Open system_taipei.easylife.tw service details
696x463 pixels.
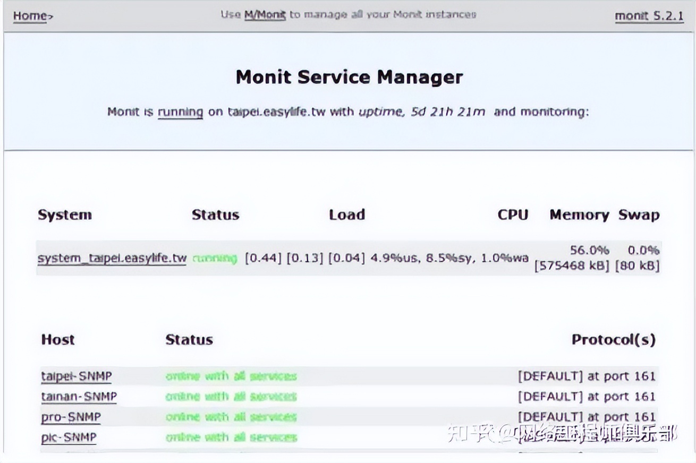coord(112,259)
